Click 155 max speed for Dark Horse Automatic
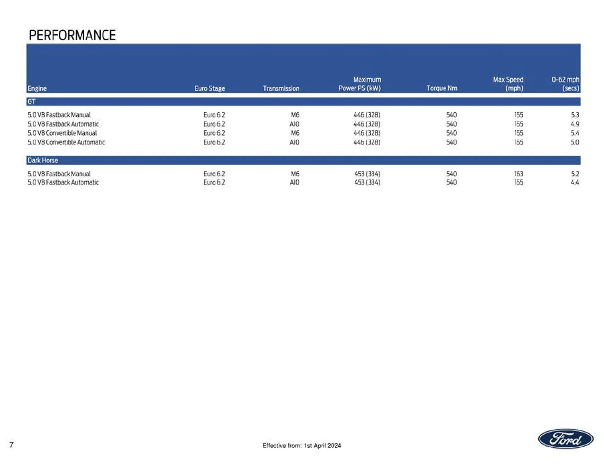This screenshot has height=467, width=604. coord(519,182)
